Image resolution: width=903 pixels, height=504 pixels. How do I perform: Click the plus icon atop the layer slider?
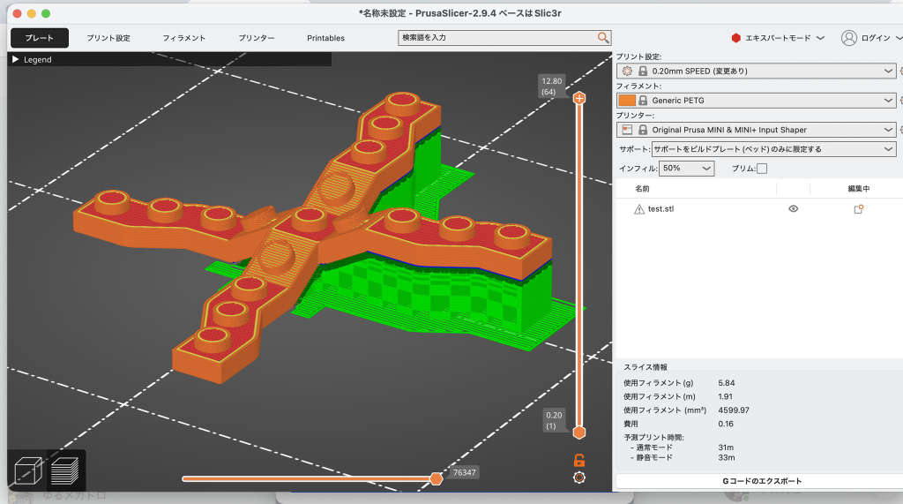click(578, 98)
